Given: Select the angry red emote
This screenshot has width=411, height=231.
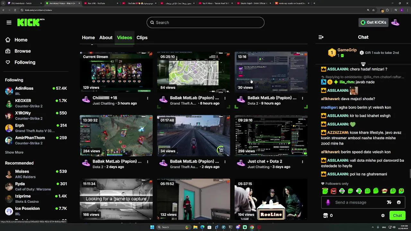Looking at the screenshot, I should (x=334, y=191).
